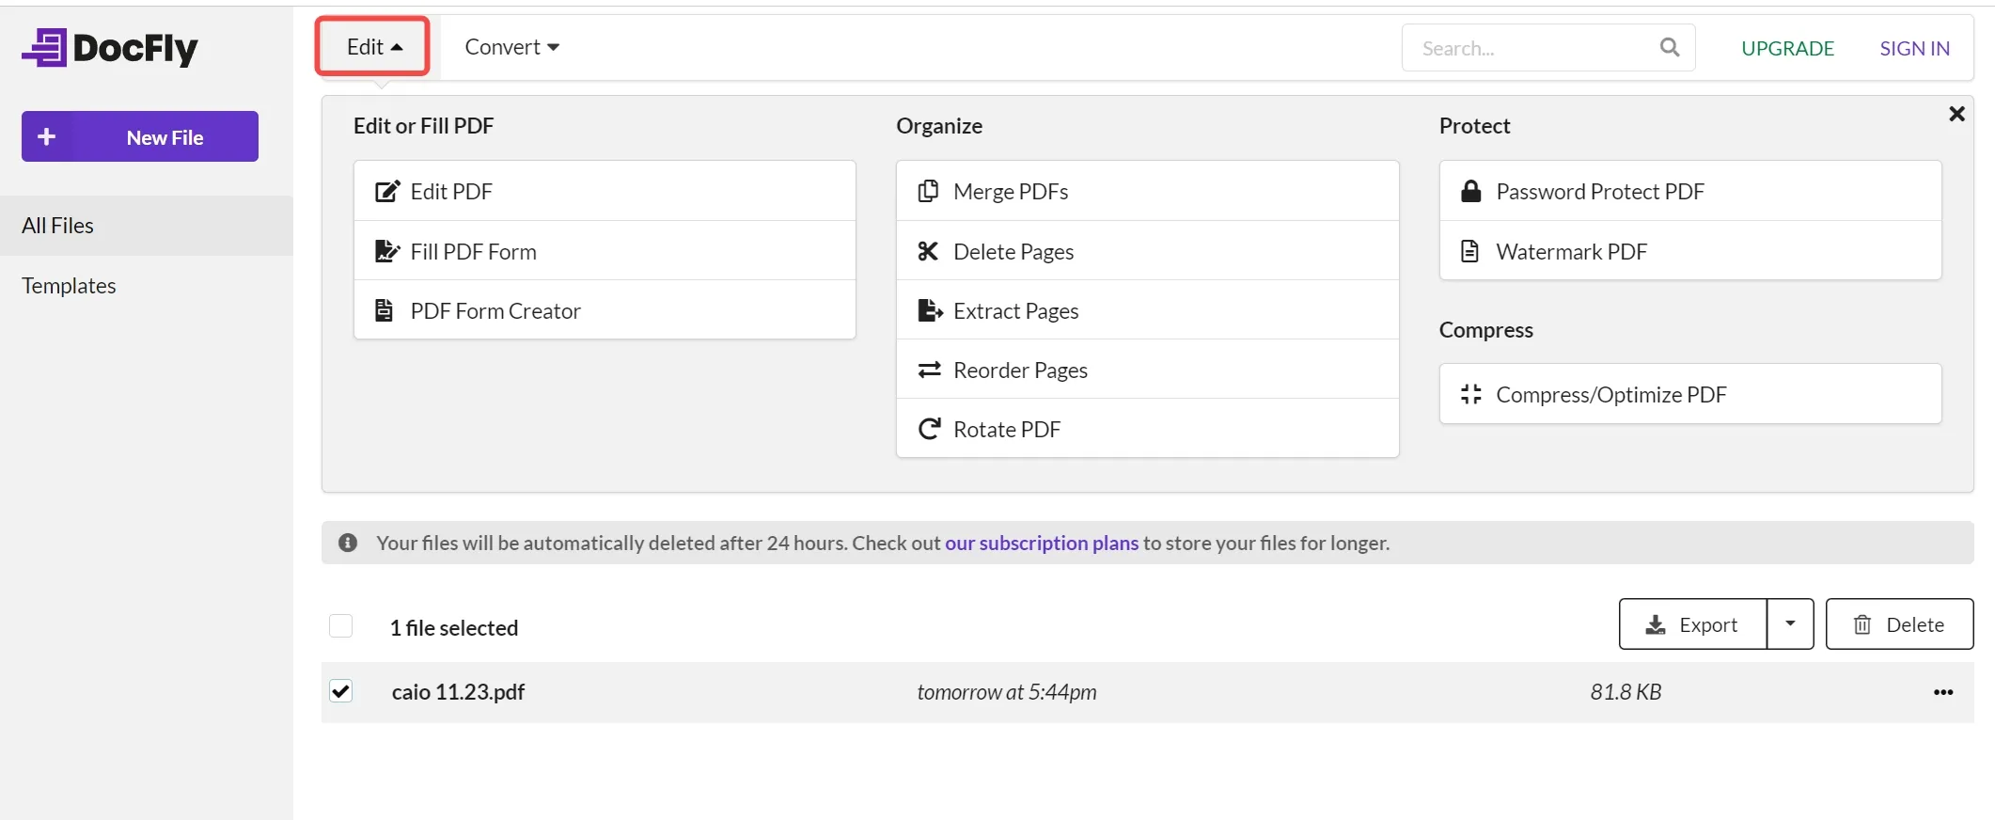The image size is (1995, 820).
Task: Click the Merge PDFs icon
Action: click(928, 192)
